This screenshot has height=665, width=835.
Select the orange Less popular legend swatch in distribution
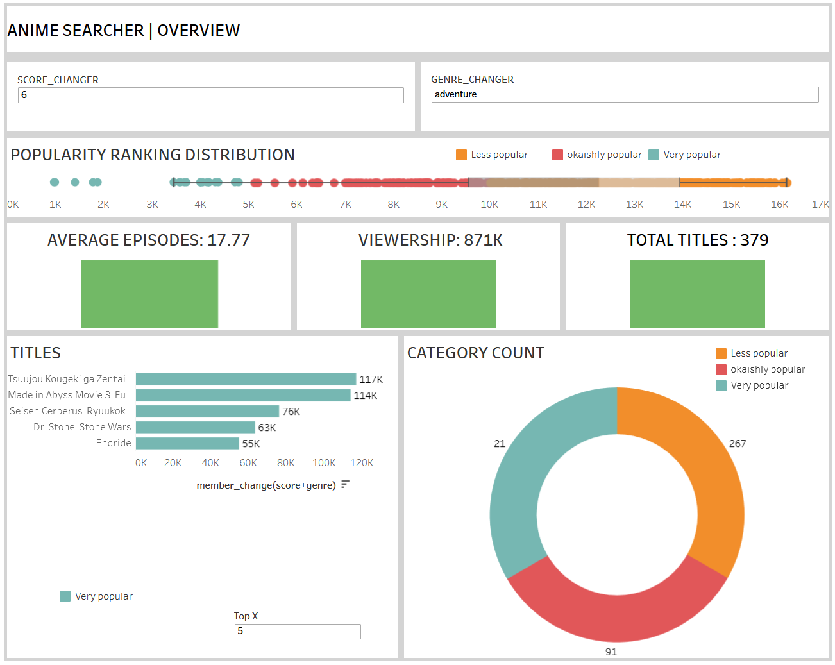pos(461,155)
